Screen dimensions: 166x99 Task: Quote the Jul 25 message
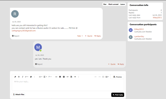tap(89, 36)
